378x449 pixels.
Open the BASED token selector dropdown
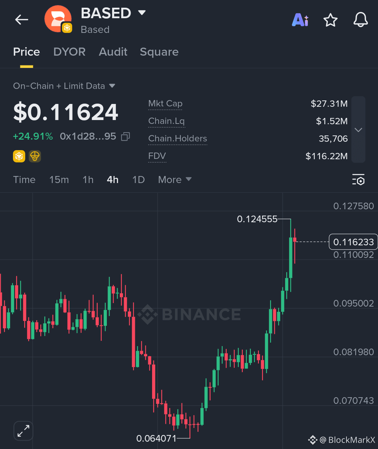142,13
